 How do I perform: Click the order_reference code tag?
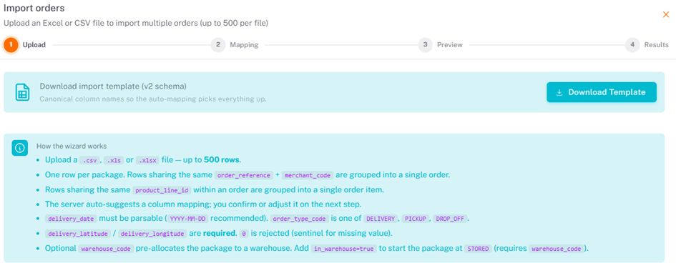tap(244, 175)
